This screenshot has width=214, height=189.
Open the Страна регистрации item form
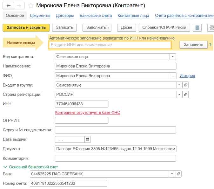click(186, 94)
